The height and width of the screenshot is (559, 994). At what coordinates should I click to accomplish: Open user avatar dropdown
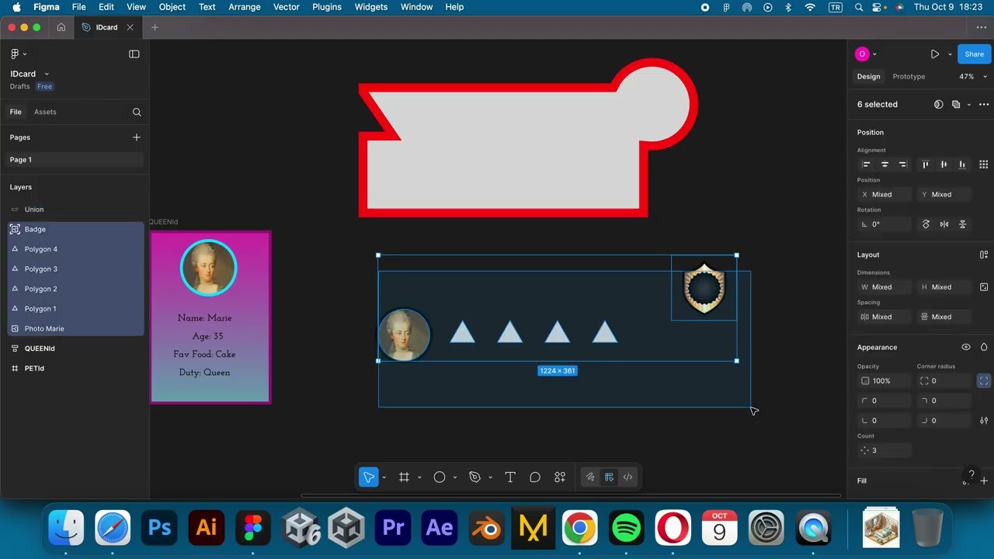(866, 54)
